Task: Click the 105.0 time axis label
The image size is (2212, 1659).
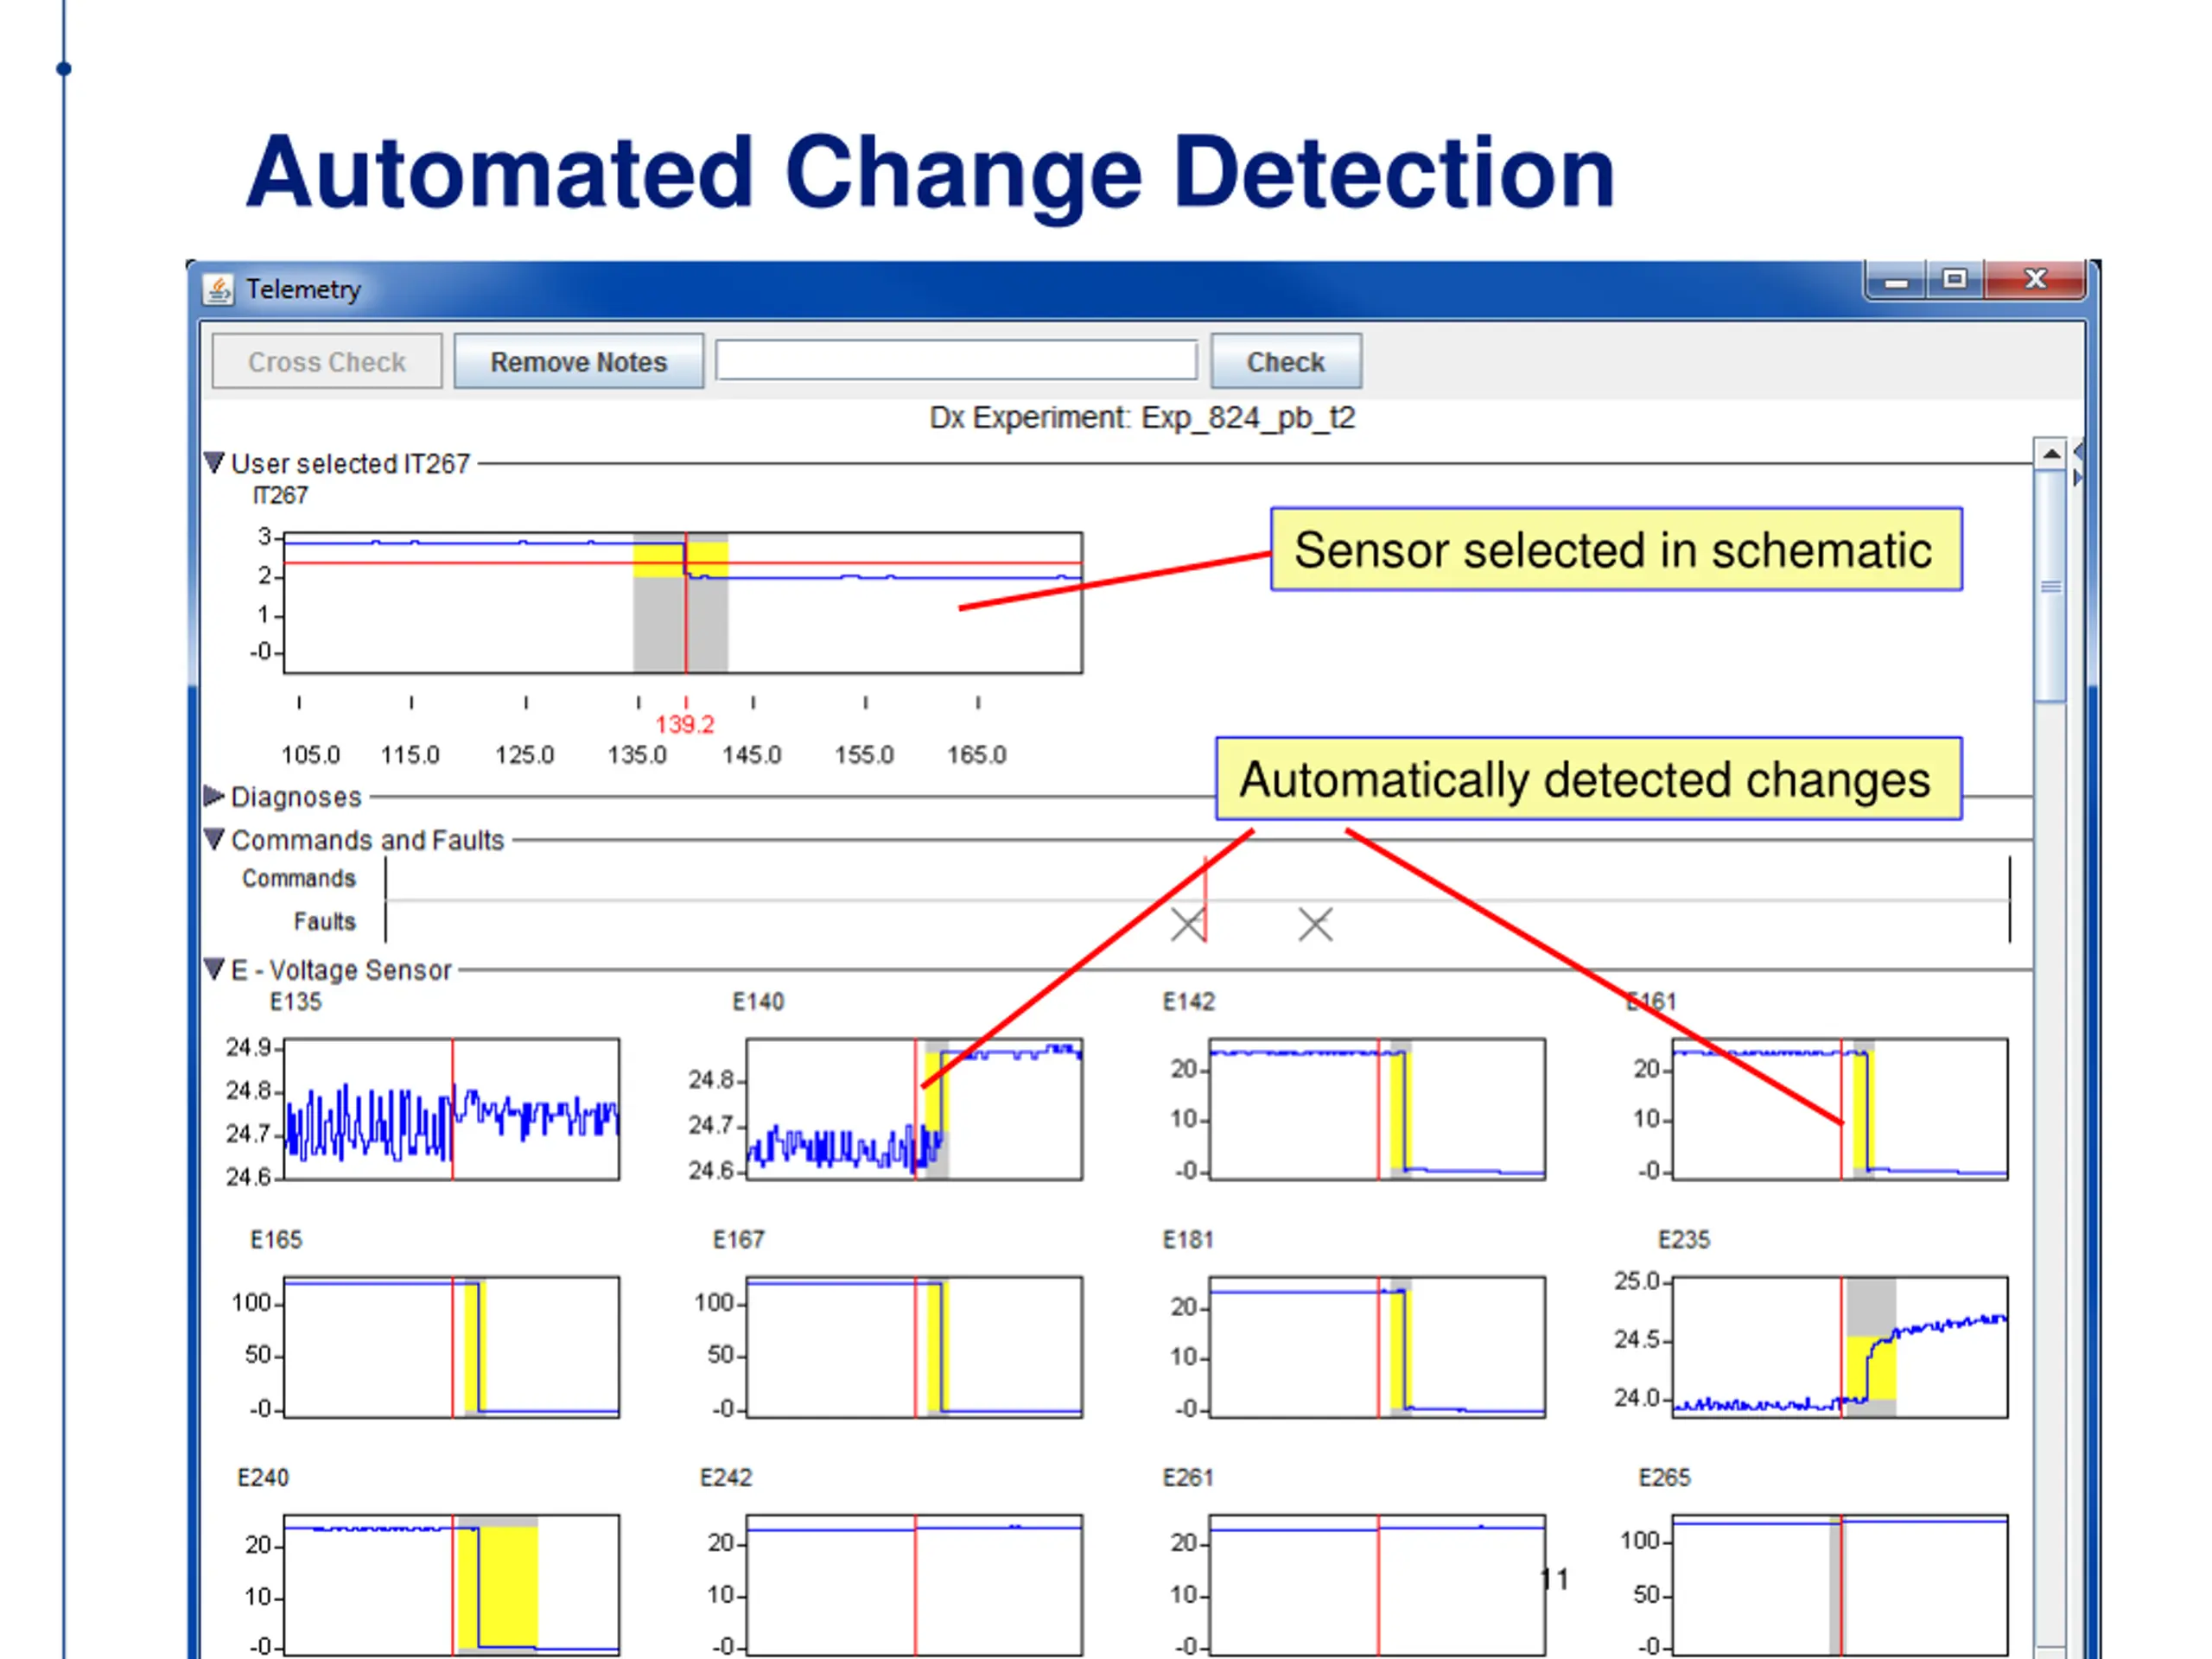Action: [310, 755]
